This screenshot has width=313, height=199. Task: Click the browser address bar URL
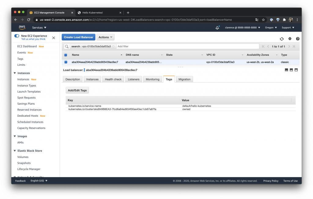136,20
